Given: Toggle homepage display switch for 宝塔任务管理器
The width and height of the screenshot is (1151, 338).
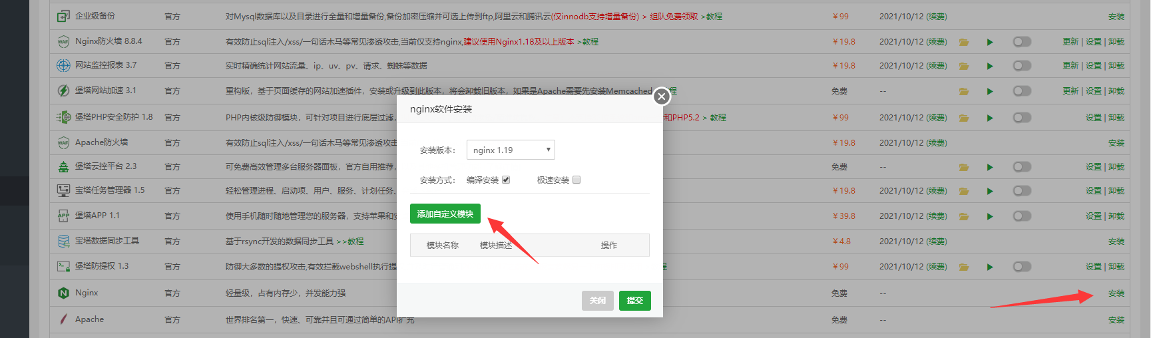Looking at the screenshot, I should tap(1022, 190).
